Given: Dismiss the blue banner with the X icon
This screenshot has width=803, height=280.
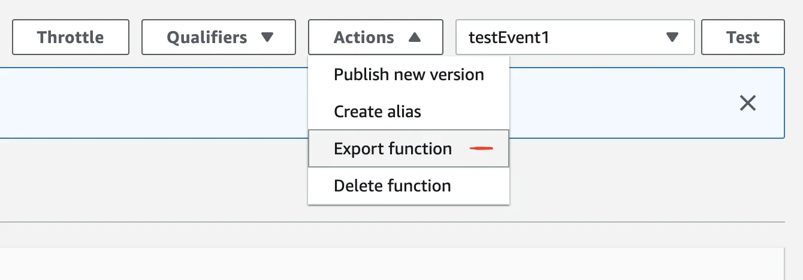Looking at the screenshot, I should tap(747, 103).
